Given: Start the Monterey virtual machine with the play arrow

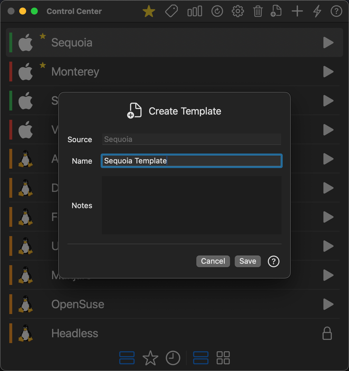Looking at the screenshot, I should click(328, 72).
